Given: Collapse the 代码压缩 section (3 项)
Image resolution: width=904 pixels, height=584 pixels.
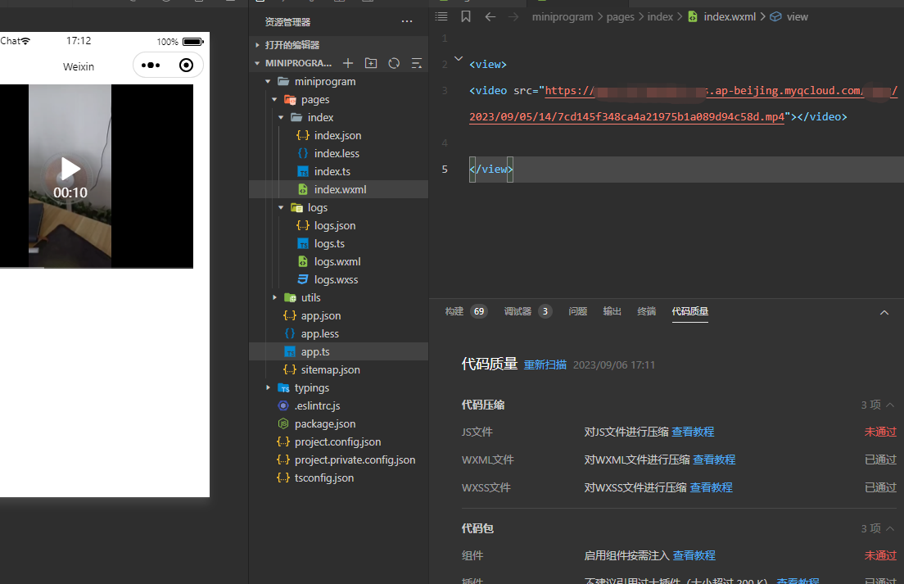Looking at the screenshot, I should [x=890, y=405].
